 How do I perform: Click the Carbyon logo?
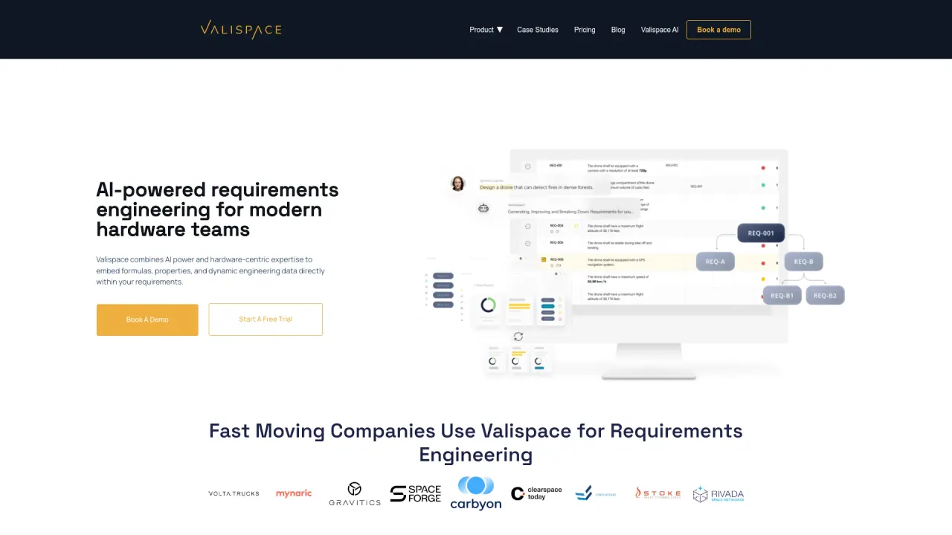476,493
